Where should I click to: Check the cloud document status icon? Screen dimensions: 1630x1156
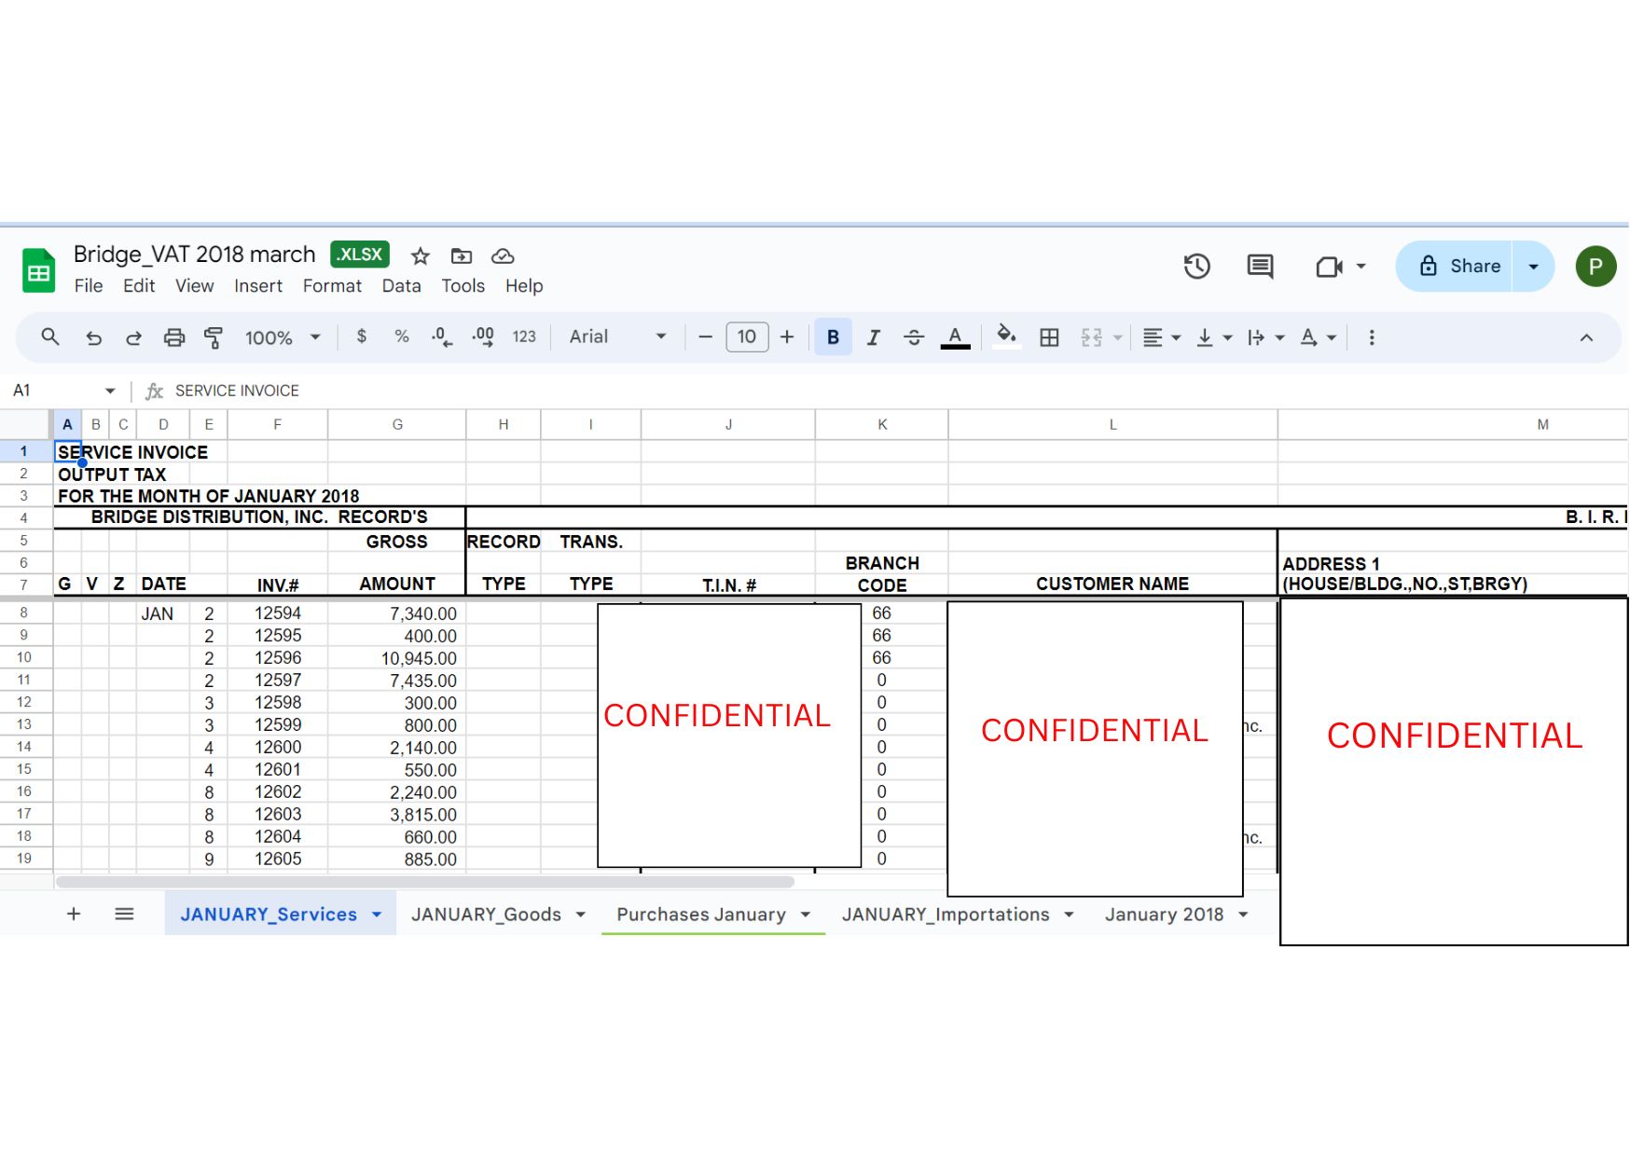503,256
